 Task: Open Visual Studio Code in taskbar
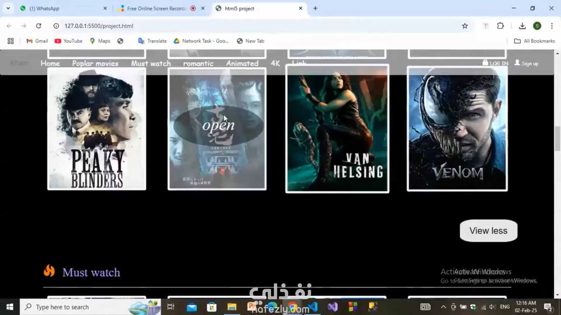[313, 307]
